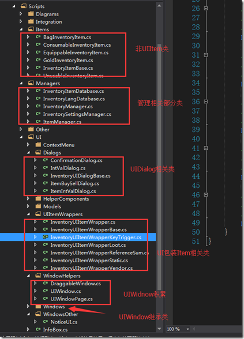
Task: Click the C# icon of IntValDialog.cs
Action: [x=46, y=168]
